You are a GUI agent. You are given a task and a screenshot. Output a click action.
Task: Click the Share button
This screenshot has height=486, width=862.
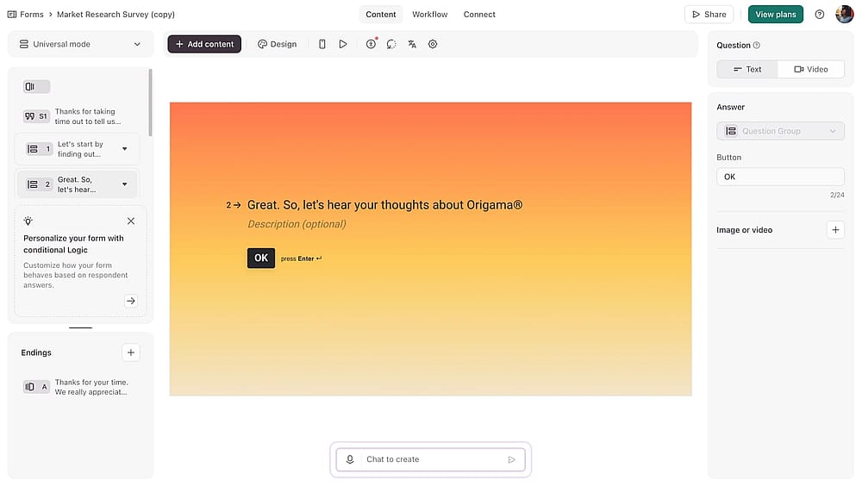[709, 15]
